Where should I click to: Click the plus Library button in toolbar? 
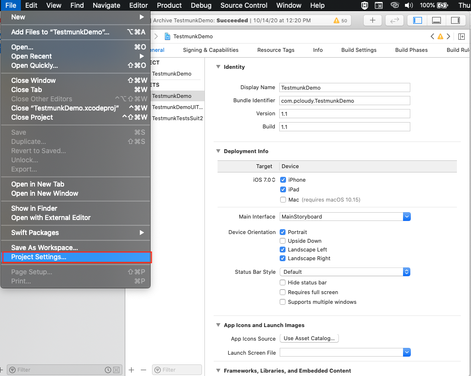372,20
